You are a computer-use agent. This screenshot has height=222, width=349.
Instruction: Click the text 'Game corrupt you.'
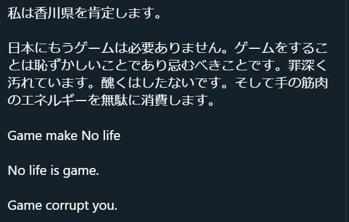coord(62,205)
